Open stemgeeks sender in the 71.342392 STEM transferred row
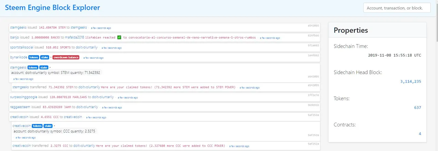The height and width of the screenshot is (151, 438). [21, 87]
